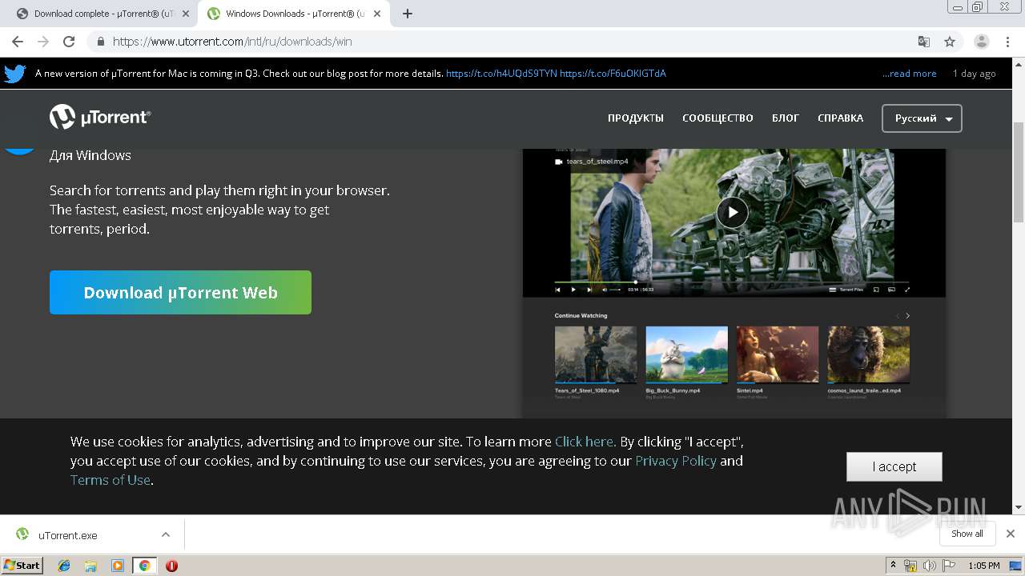Click the large play button on video
The image size is (1025, 576).
tap(732, 213)
